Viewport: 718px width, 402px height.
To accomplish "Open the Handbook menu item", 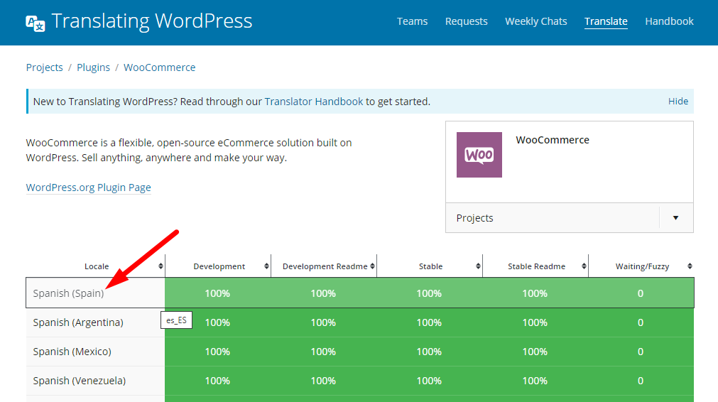I will point(669,21).
